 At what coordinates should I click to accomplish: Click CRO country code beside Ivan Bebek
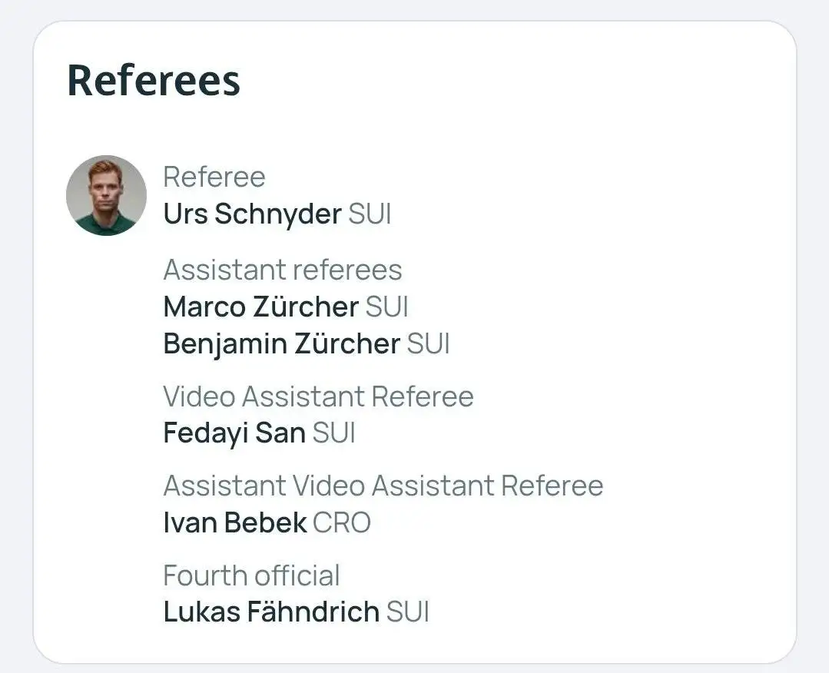click(x=342, y=523)
